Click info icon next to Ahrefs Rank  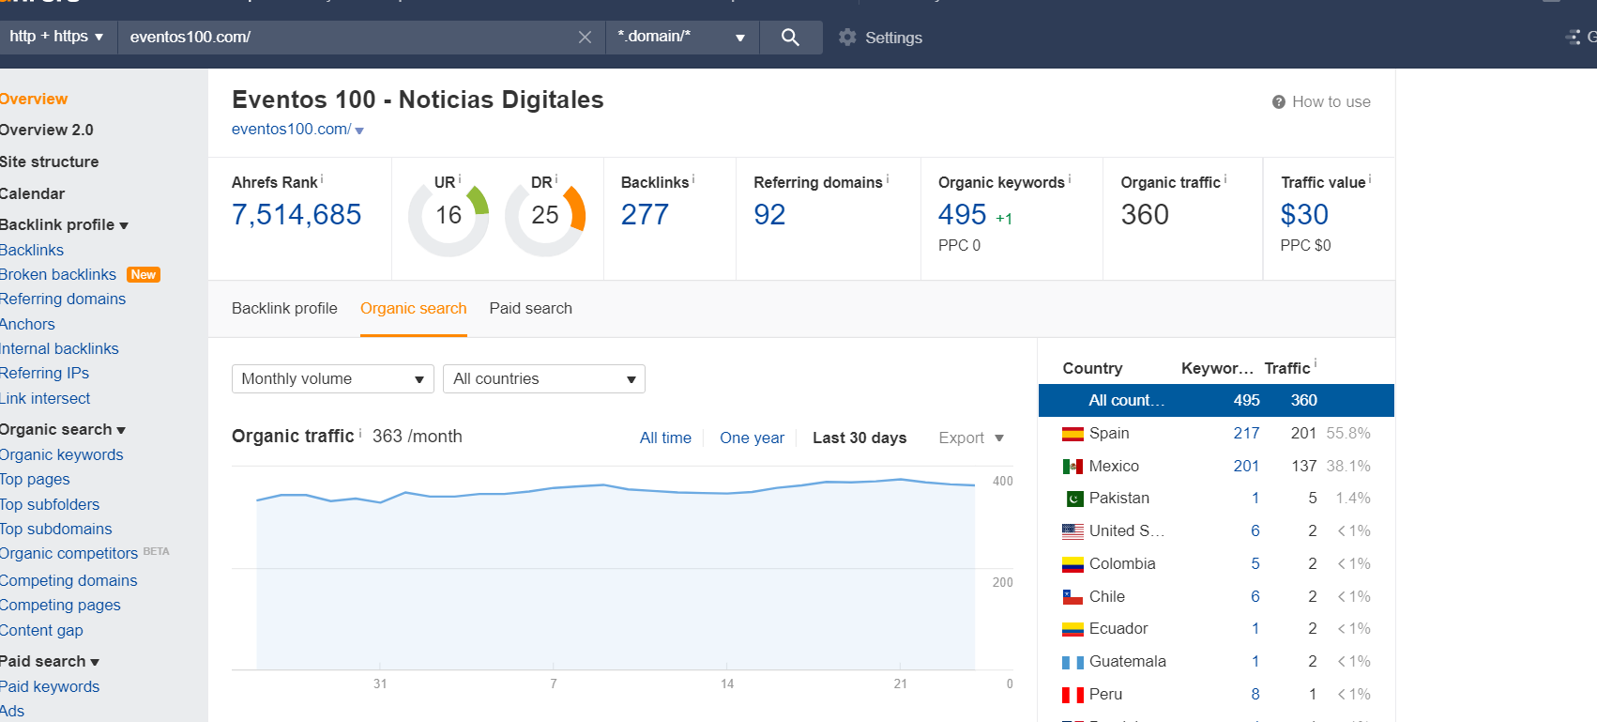click(322, 178)
